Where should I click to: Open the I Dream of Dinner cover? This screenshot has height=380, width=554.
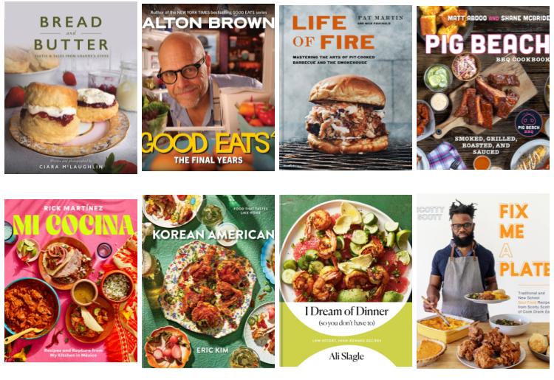346,281
